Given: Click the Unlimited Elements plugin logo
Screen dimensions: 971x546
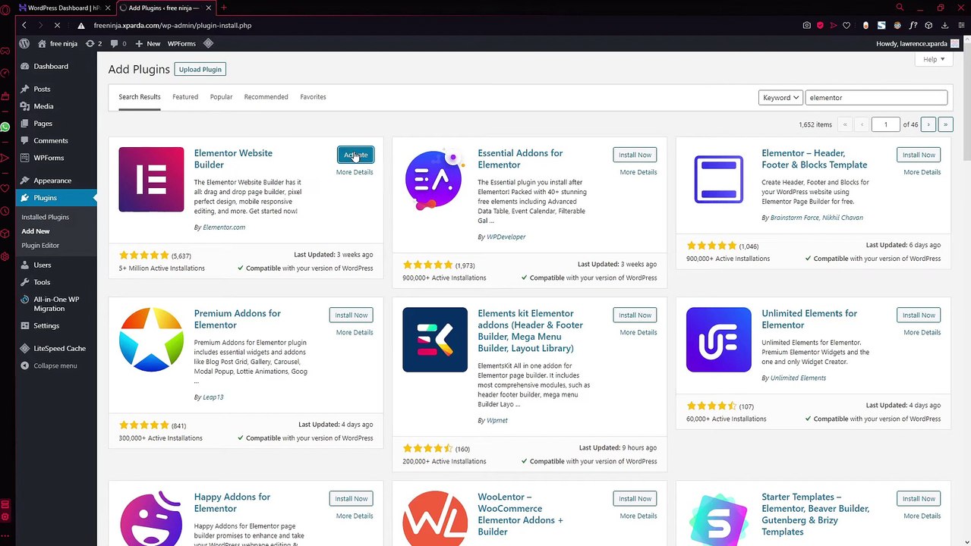Looking at the screenshot, I should point(718,340).
